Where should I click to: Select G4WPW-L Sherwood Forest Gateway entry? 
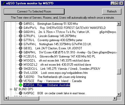(x=65, y=28)
